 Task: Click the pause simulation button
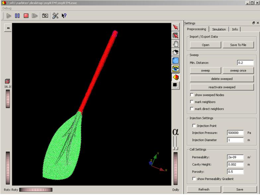[x=17, y=16]
